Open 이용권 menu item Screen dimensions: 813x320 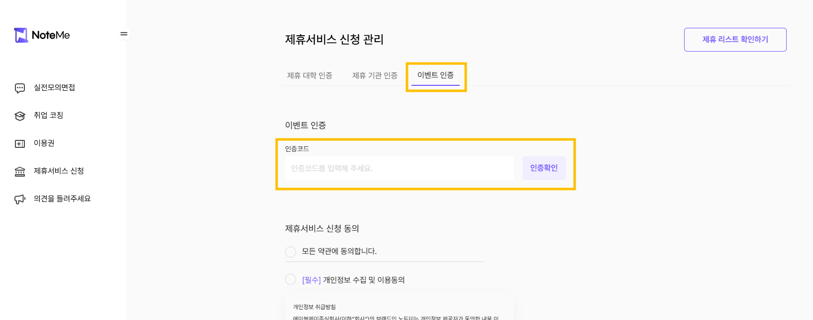tap(44, 143)
